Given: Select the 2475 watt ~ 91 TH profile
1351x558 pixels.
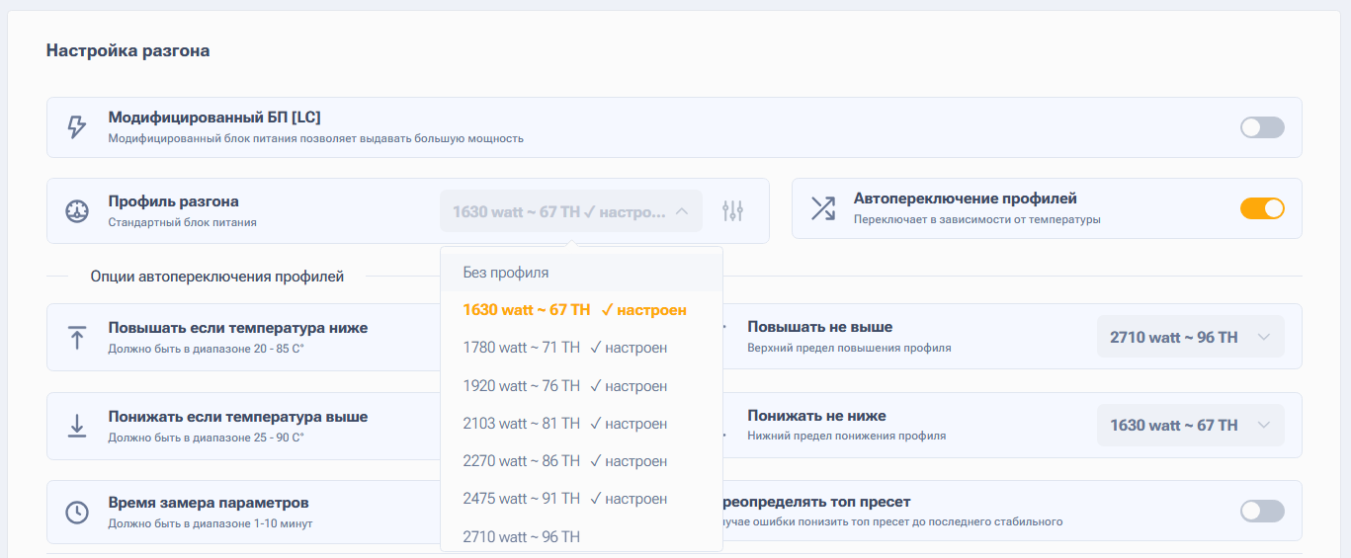Looking at the screenshot, I should (564, 499).
